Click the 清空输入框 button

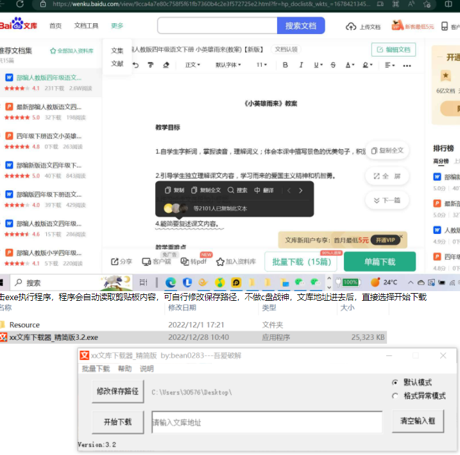[x=418, y=421]
